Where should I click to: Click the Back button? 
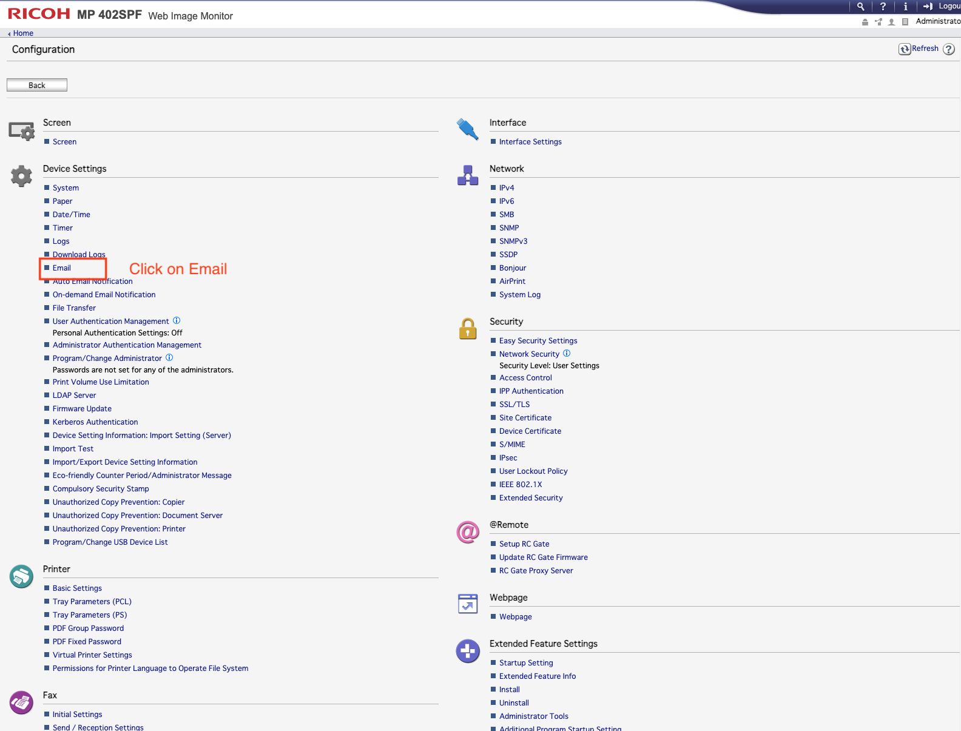[x=37, y=85]
